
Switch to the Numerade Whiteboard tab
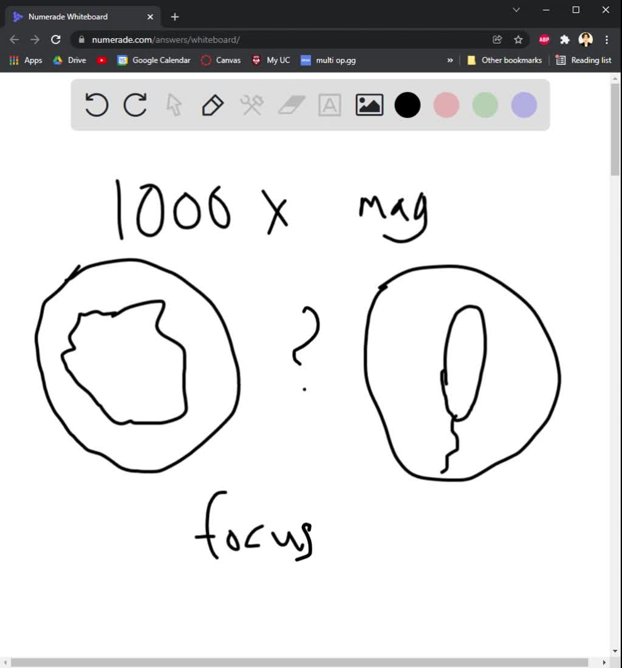click(x=79, y=16)
